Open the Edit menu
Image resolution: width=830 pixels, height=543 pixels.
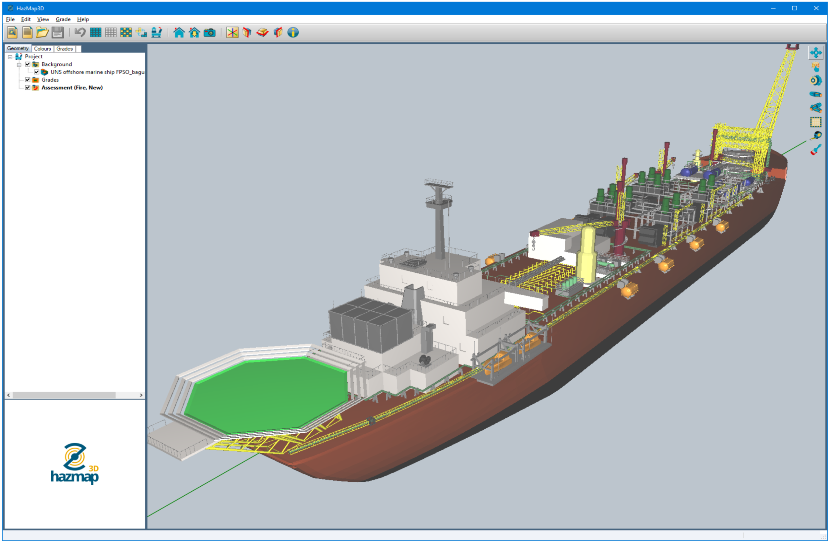coord(26,19)
